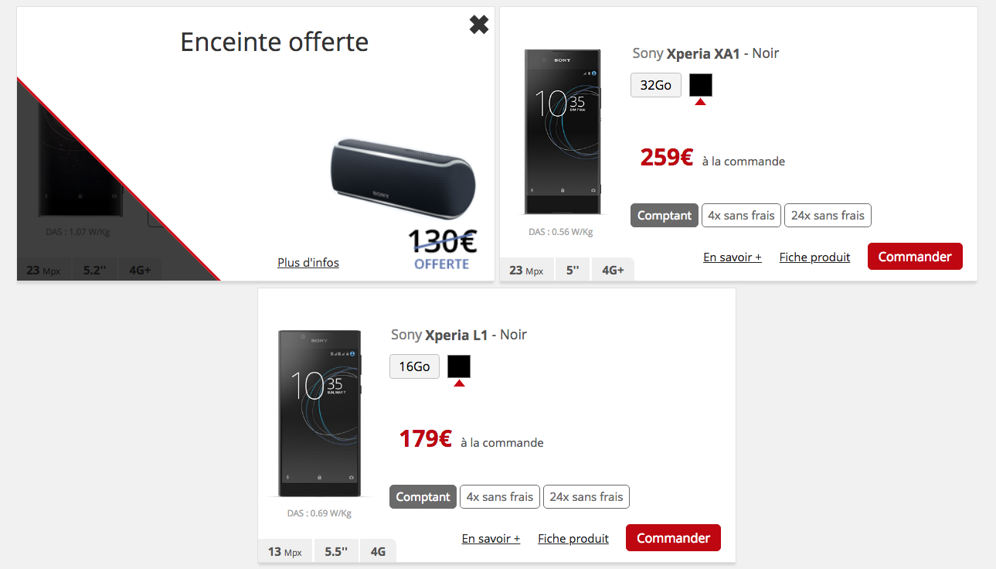This screenshot has width=996, height=569.
Task: Expand En savoir + for Xperia XA1
Action: click(733, 257)
